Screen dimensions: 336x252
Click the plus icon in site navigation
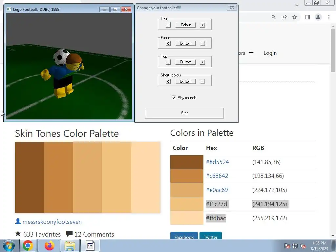point(251,52)
